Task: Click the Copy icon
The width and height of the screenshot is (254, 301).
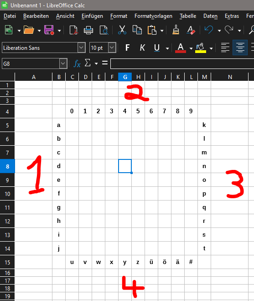Action: 137,30
